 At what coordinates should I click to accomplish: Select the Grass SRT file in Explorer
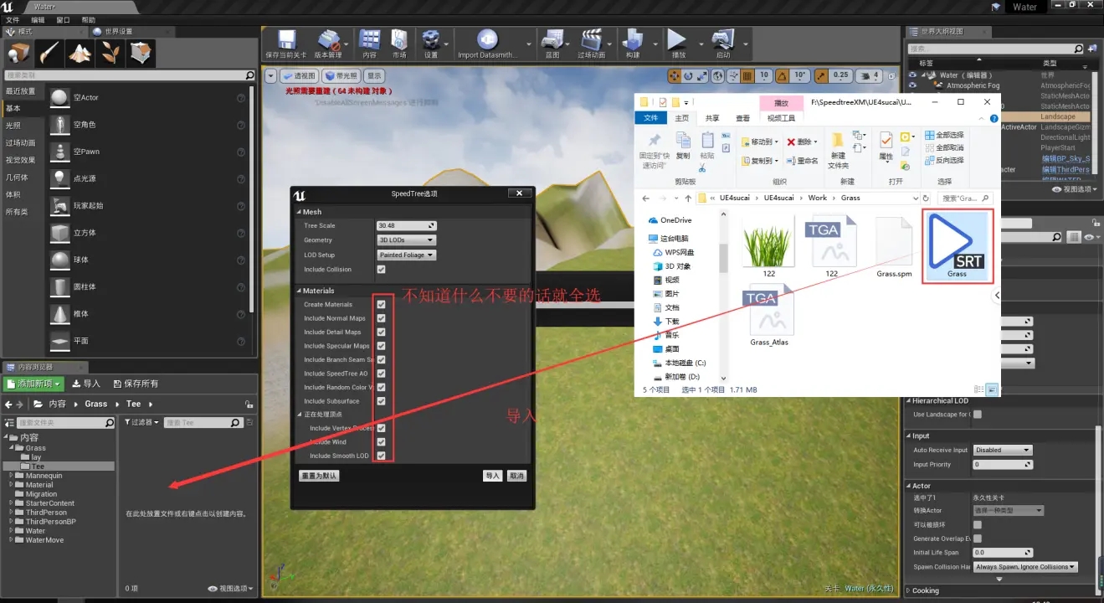[x=957, y=246]
